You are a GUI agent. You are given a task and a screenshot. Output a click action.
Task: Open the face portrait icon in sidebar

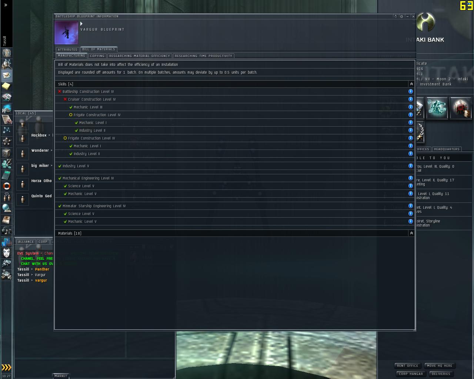click(7, 253)
